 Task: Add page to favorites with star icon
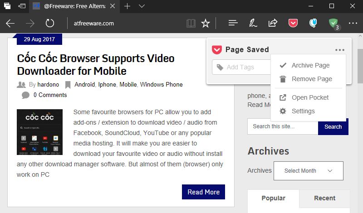tap(206, 23)
